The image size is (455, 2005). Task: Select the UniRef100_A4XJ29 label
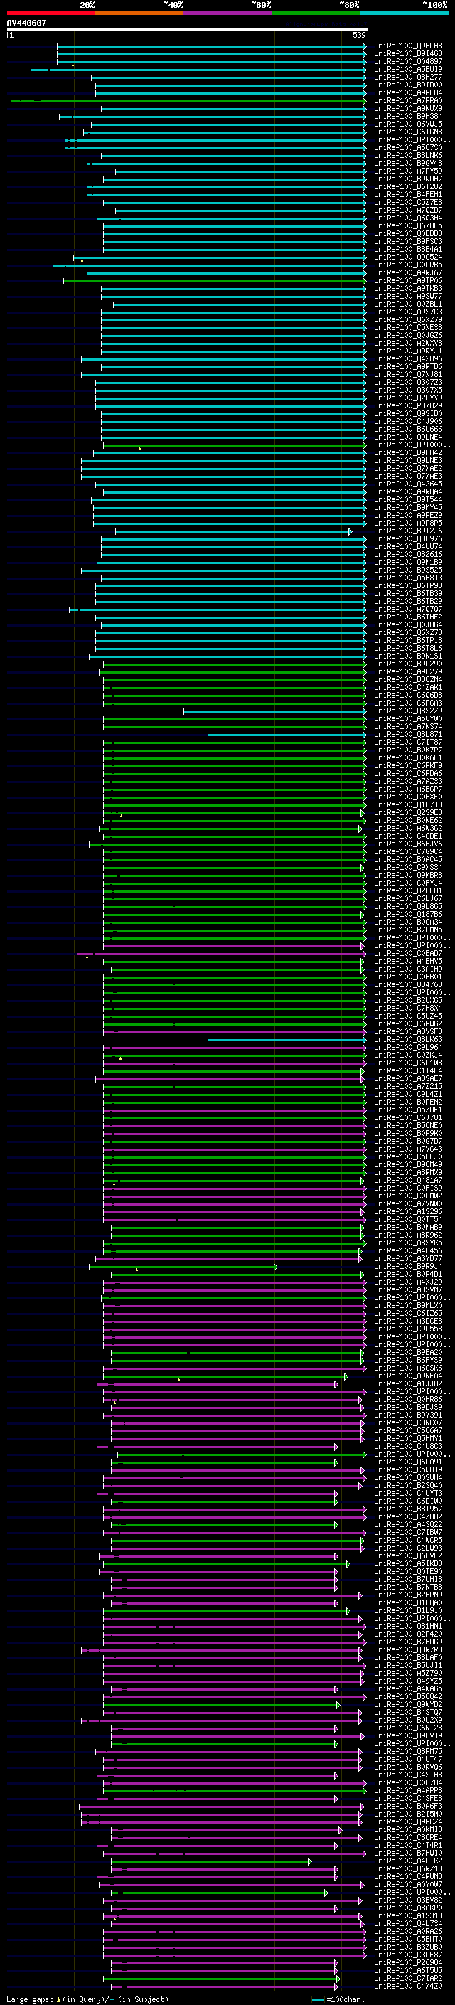tap(407, 1282)
